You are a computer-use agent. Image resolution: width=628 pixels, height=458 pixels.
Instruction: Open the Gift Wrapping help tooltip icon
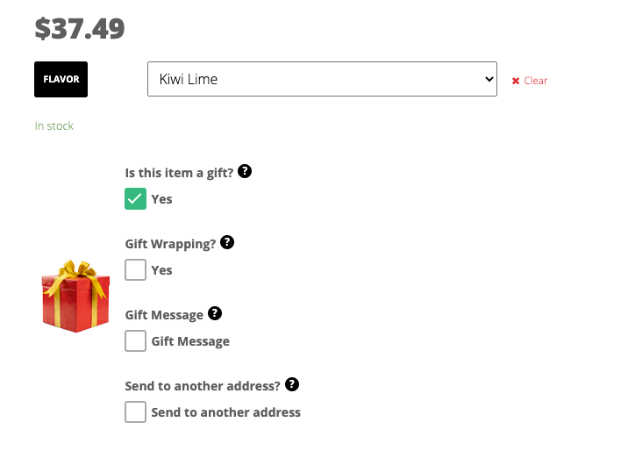click(x=227, y=242)
